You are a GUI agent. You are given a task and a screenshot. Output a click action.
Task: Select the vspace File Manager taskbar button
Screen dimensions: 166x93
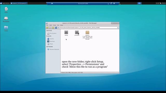coord(19,3)
